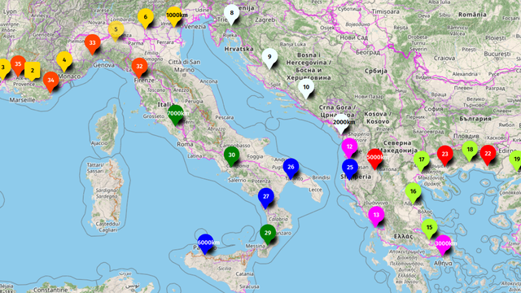Click the blue marker numbered 25
The width and height of the screenshot is (521, 293).
click(350, 168)
